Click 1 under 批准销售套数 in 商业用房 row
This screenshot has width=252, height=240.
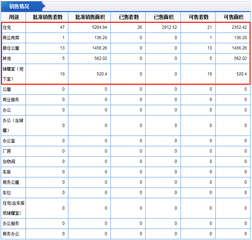[64, 38]
